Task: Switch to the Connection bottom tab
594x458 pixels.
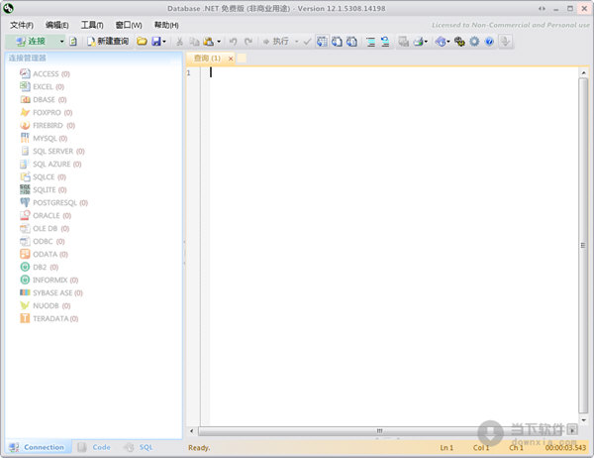Action: point(37,447)
